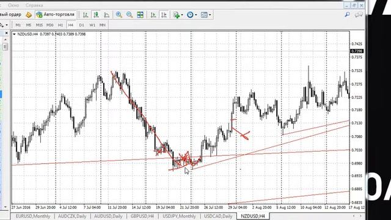Click the chart templates icon

(204, 15)
